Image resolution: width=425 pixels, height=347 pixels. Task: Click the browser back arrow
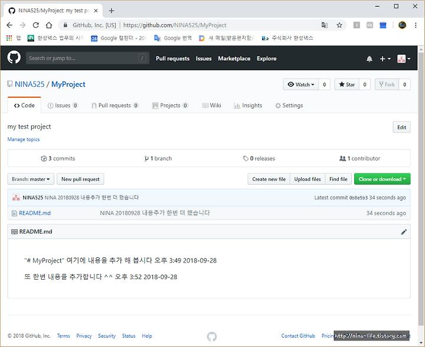(9, 25)
